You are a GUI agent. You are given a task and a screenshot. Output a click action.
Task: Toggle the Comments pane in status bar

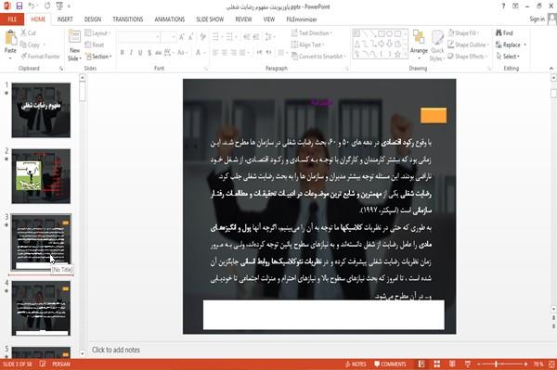click(390, 364)
